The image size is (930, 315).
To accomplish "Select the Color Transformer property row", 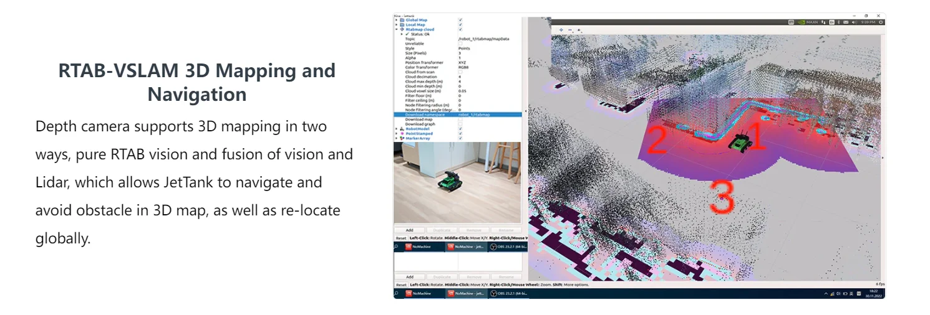I will tap(424, 67).
